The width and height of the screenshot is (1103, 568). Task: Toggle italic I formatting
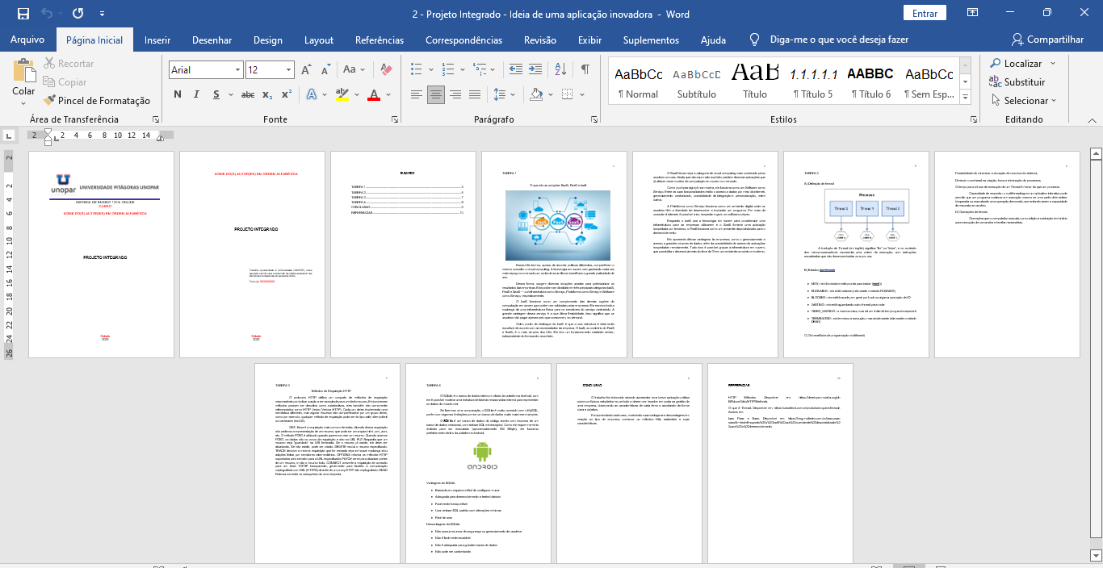198,94
